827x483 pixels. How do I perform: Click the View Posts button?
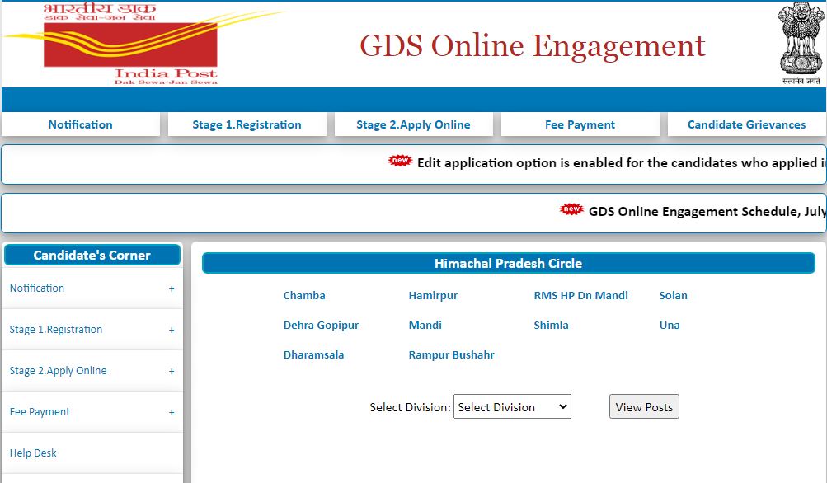(x=644, y=406)
